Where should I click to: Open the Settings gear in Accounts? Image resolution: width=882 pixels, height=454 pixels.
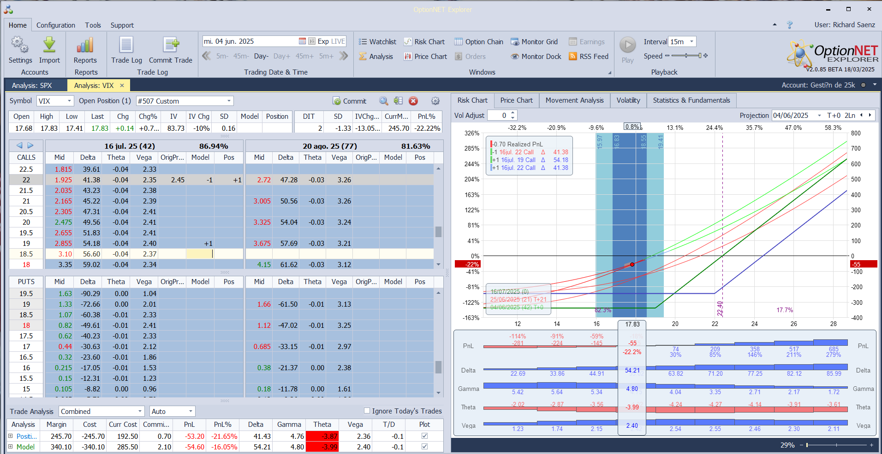(x=20, y=45)
